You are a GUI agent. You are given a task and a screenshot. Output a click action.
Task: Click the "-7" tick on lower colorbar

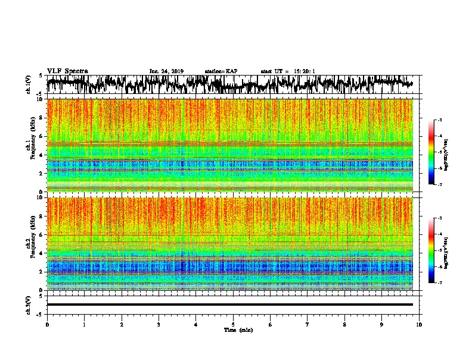click(439, 283)
